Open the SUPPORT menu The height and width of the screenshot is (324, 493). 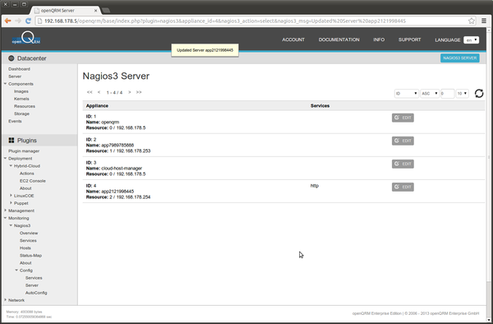point(410,39)
